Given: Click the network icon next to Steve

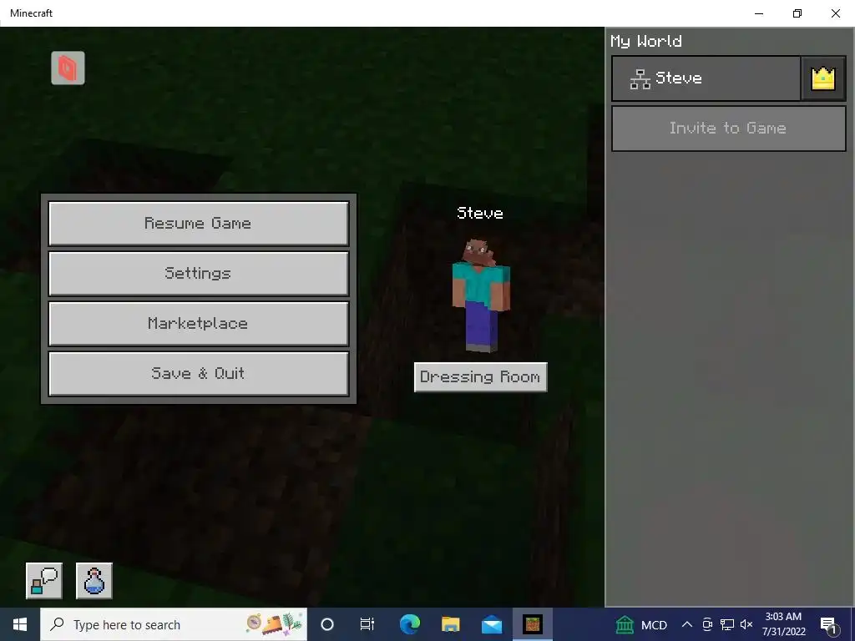Looking at the screenshot, I should pyautogui.click(x=640, y=79).
